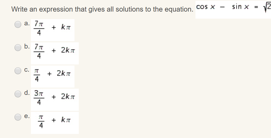The image size is (271, 138).
Task: Click the "e." option letter label
Action: tap(27, 116)
